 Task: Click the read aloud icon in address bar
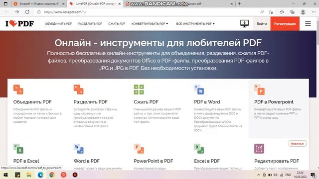pos(262,12)
